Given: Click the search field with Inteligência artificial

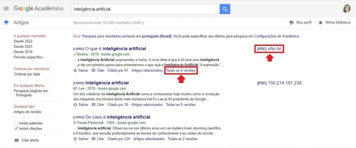Looking at the screenshot, I should (145, 9).
